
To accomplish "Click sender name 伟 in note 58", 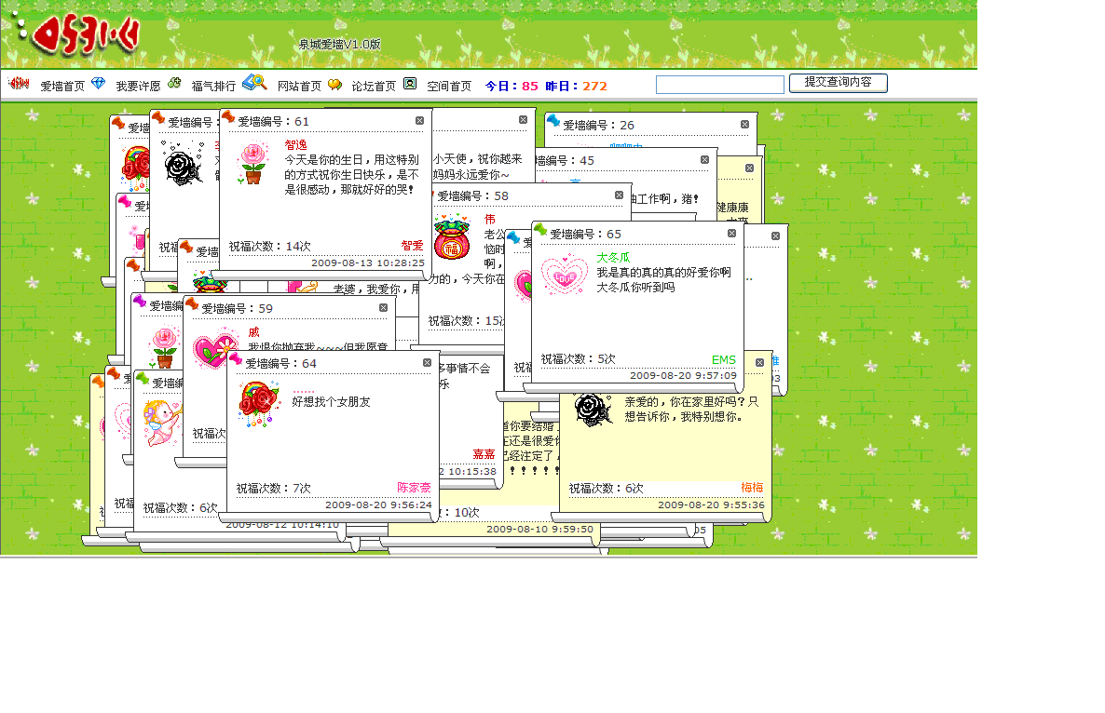I will coord(490,219).
